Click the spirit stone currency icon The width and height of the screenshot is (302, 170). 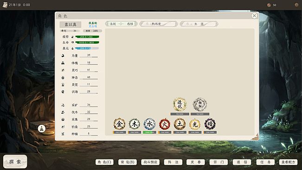[x=269, y=5]
